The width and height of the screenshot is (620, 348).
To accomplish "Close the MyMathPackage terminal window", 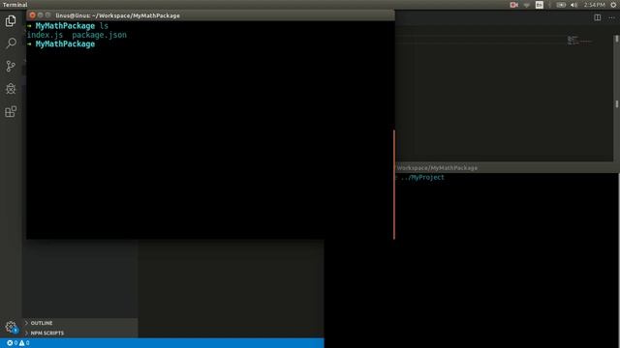I will 32,15.
